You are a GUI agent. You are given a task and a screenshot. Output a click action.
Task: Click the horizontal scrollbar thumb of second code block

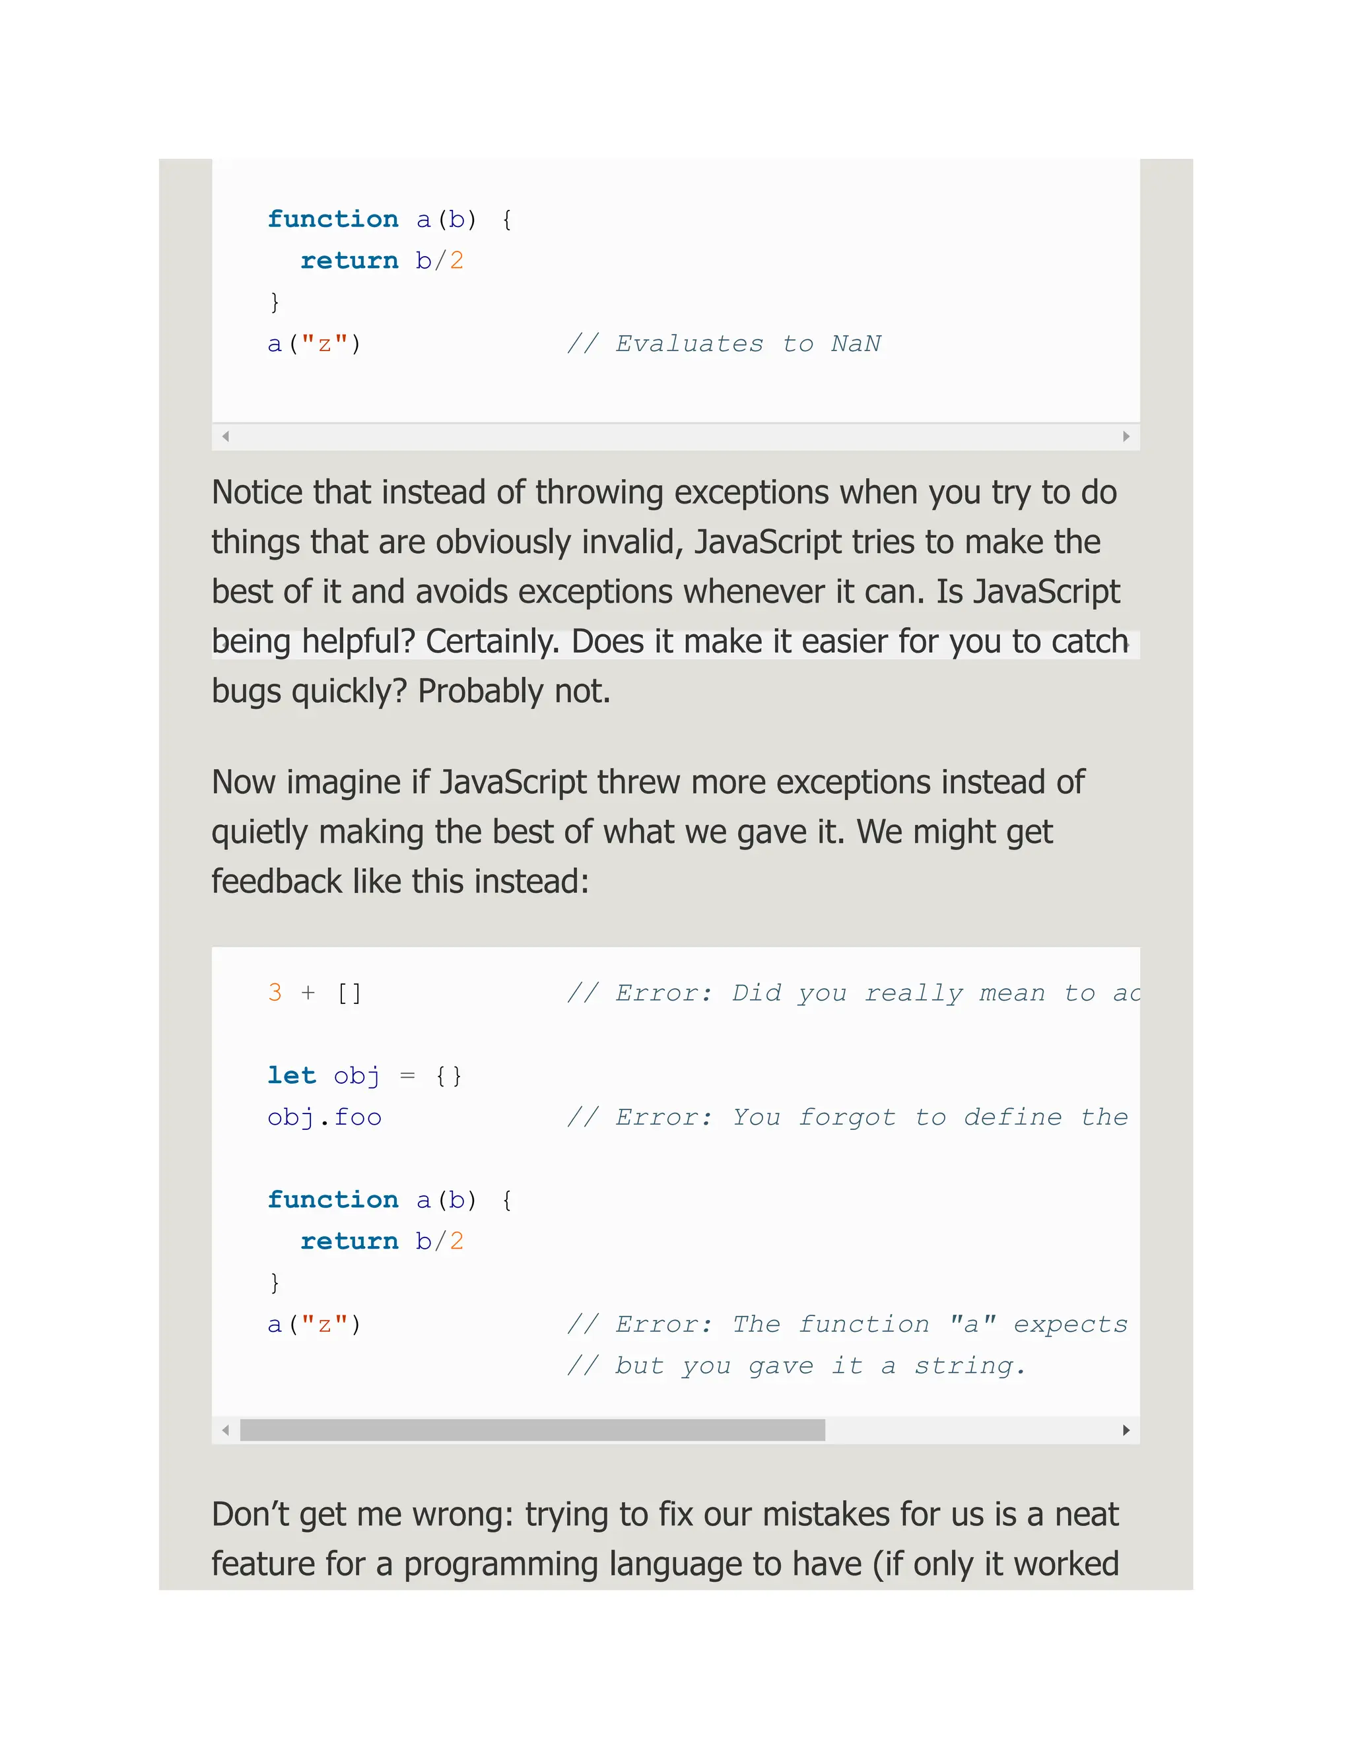[532, 1430]
